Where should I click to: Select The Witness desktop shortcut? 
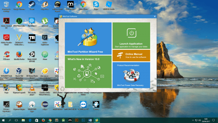coord(32,22)
